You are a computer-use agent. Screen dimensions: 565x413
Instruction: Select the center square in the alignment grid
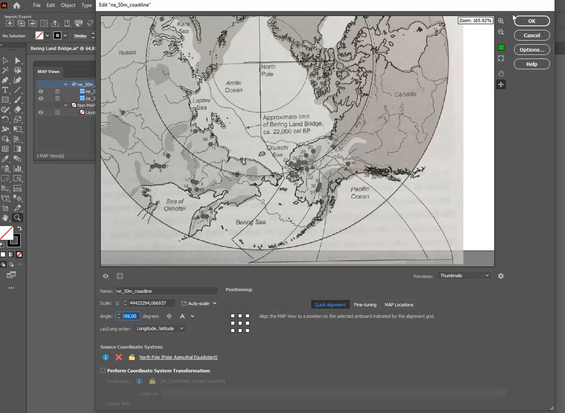(x=239, y=323)
